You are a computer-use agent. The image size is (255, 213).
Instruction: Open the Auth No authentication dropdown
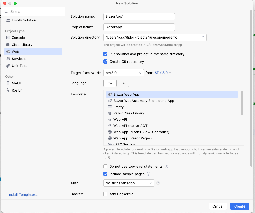(129, 183)
